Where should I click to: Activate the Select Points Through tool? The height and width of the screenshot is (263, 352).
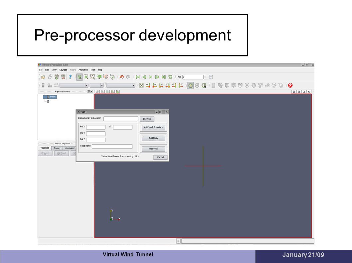click(99, 77)
